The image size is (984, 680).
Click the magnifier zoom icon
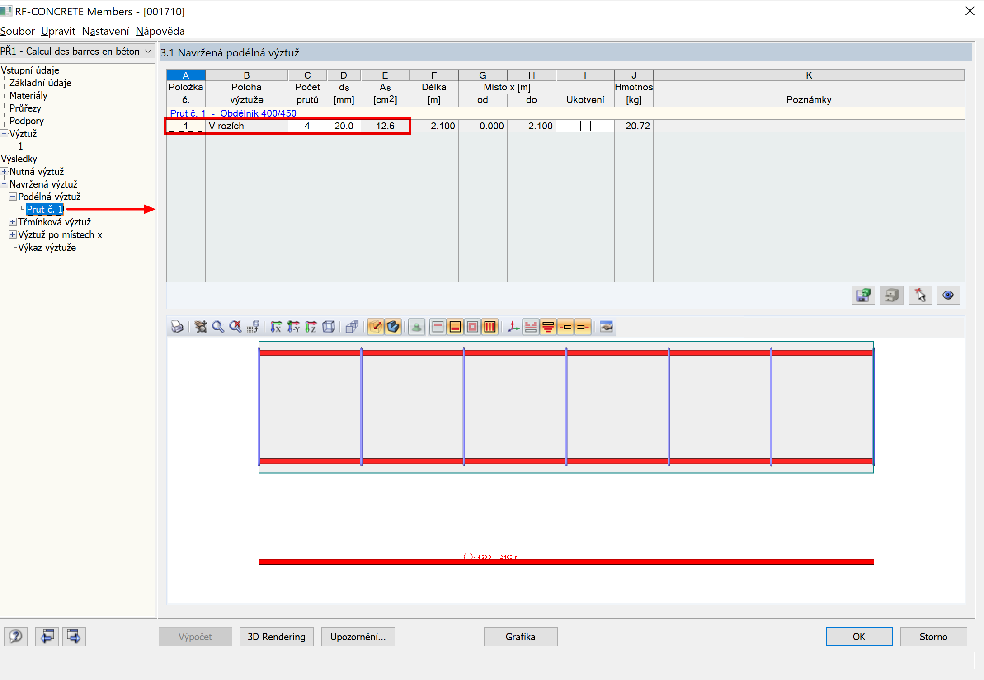pos(218,327)
